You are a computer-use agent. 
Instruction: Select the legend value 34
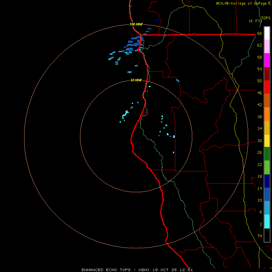(260, 129)
